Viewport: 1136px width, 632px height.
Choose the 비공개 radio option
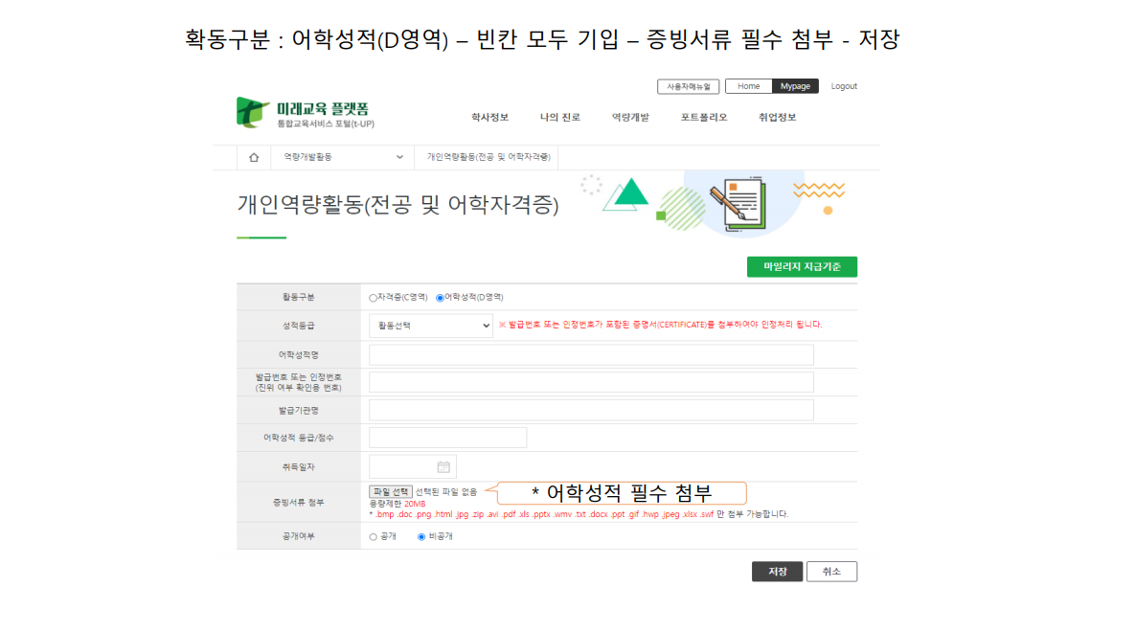pos(421,537)
